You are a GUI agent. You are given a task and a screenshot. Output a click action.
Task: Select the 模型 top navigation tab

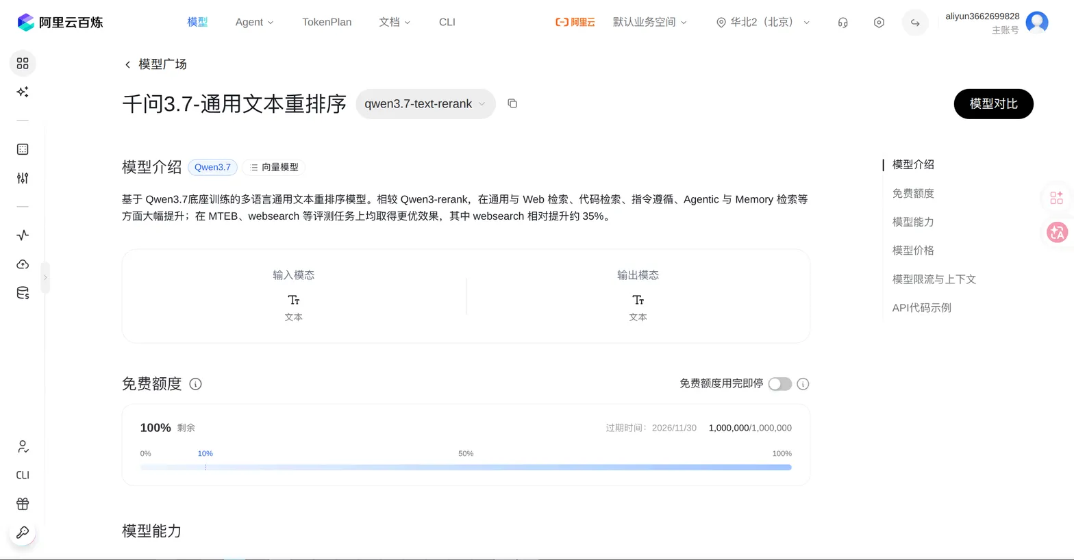tap(197, 23)
